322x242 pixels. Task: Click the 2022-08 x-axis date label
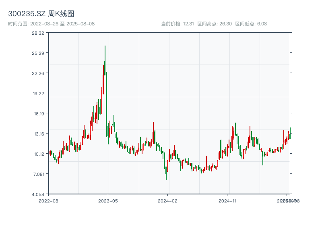(48, 200)
